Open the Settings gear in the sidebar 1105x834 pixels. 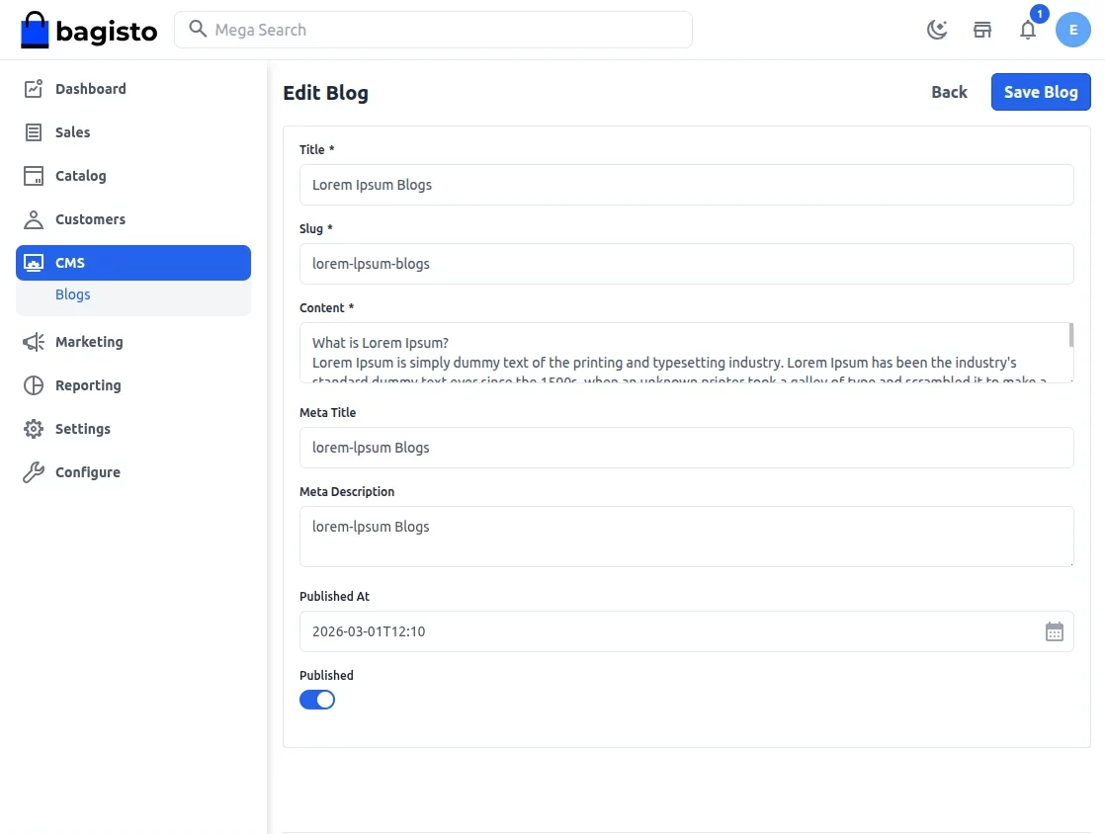click(x=32, y=429)
